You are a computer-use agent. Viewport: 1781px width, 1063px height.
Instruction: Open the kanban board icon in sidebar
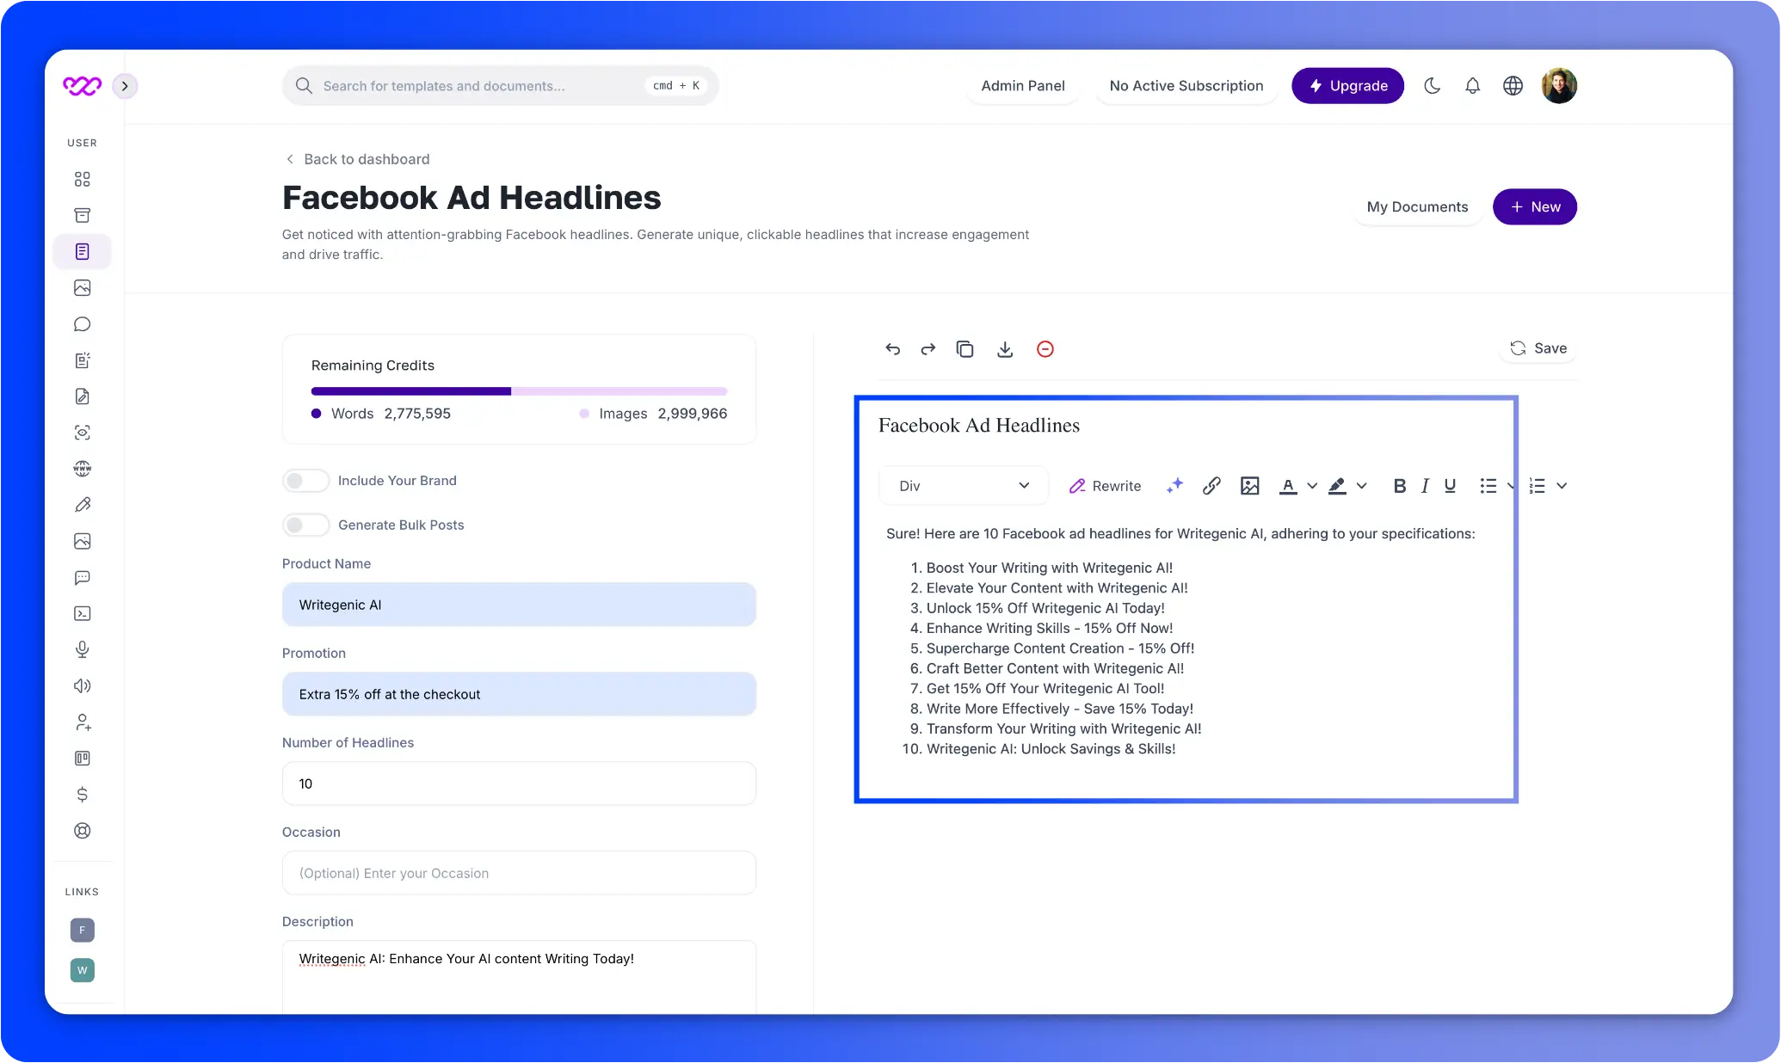coord(82,758)
